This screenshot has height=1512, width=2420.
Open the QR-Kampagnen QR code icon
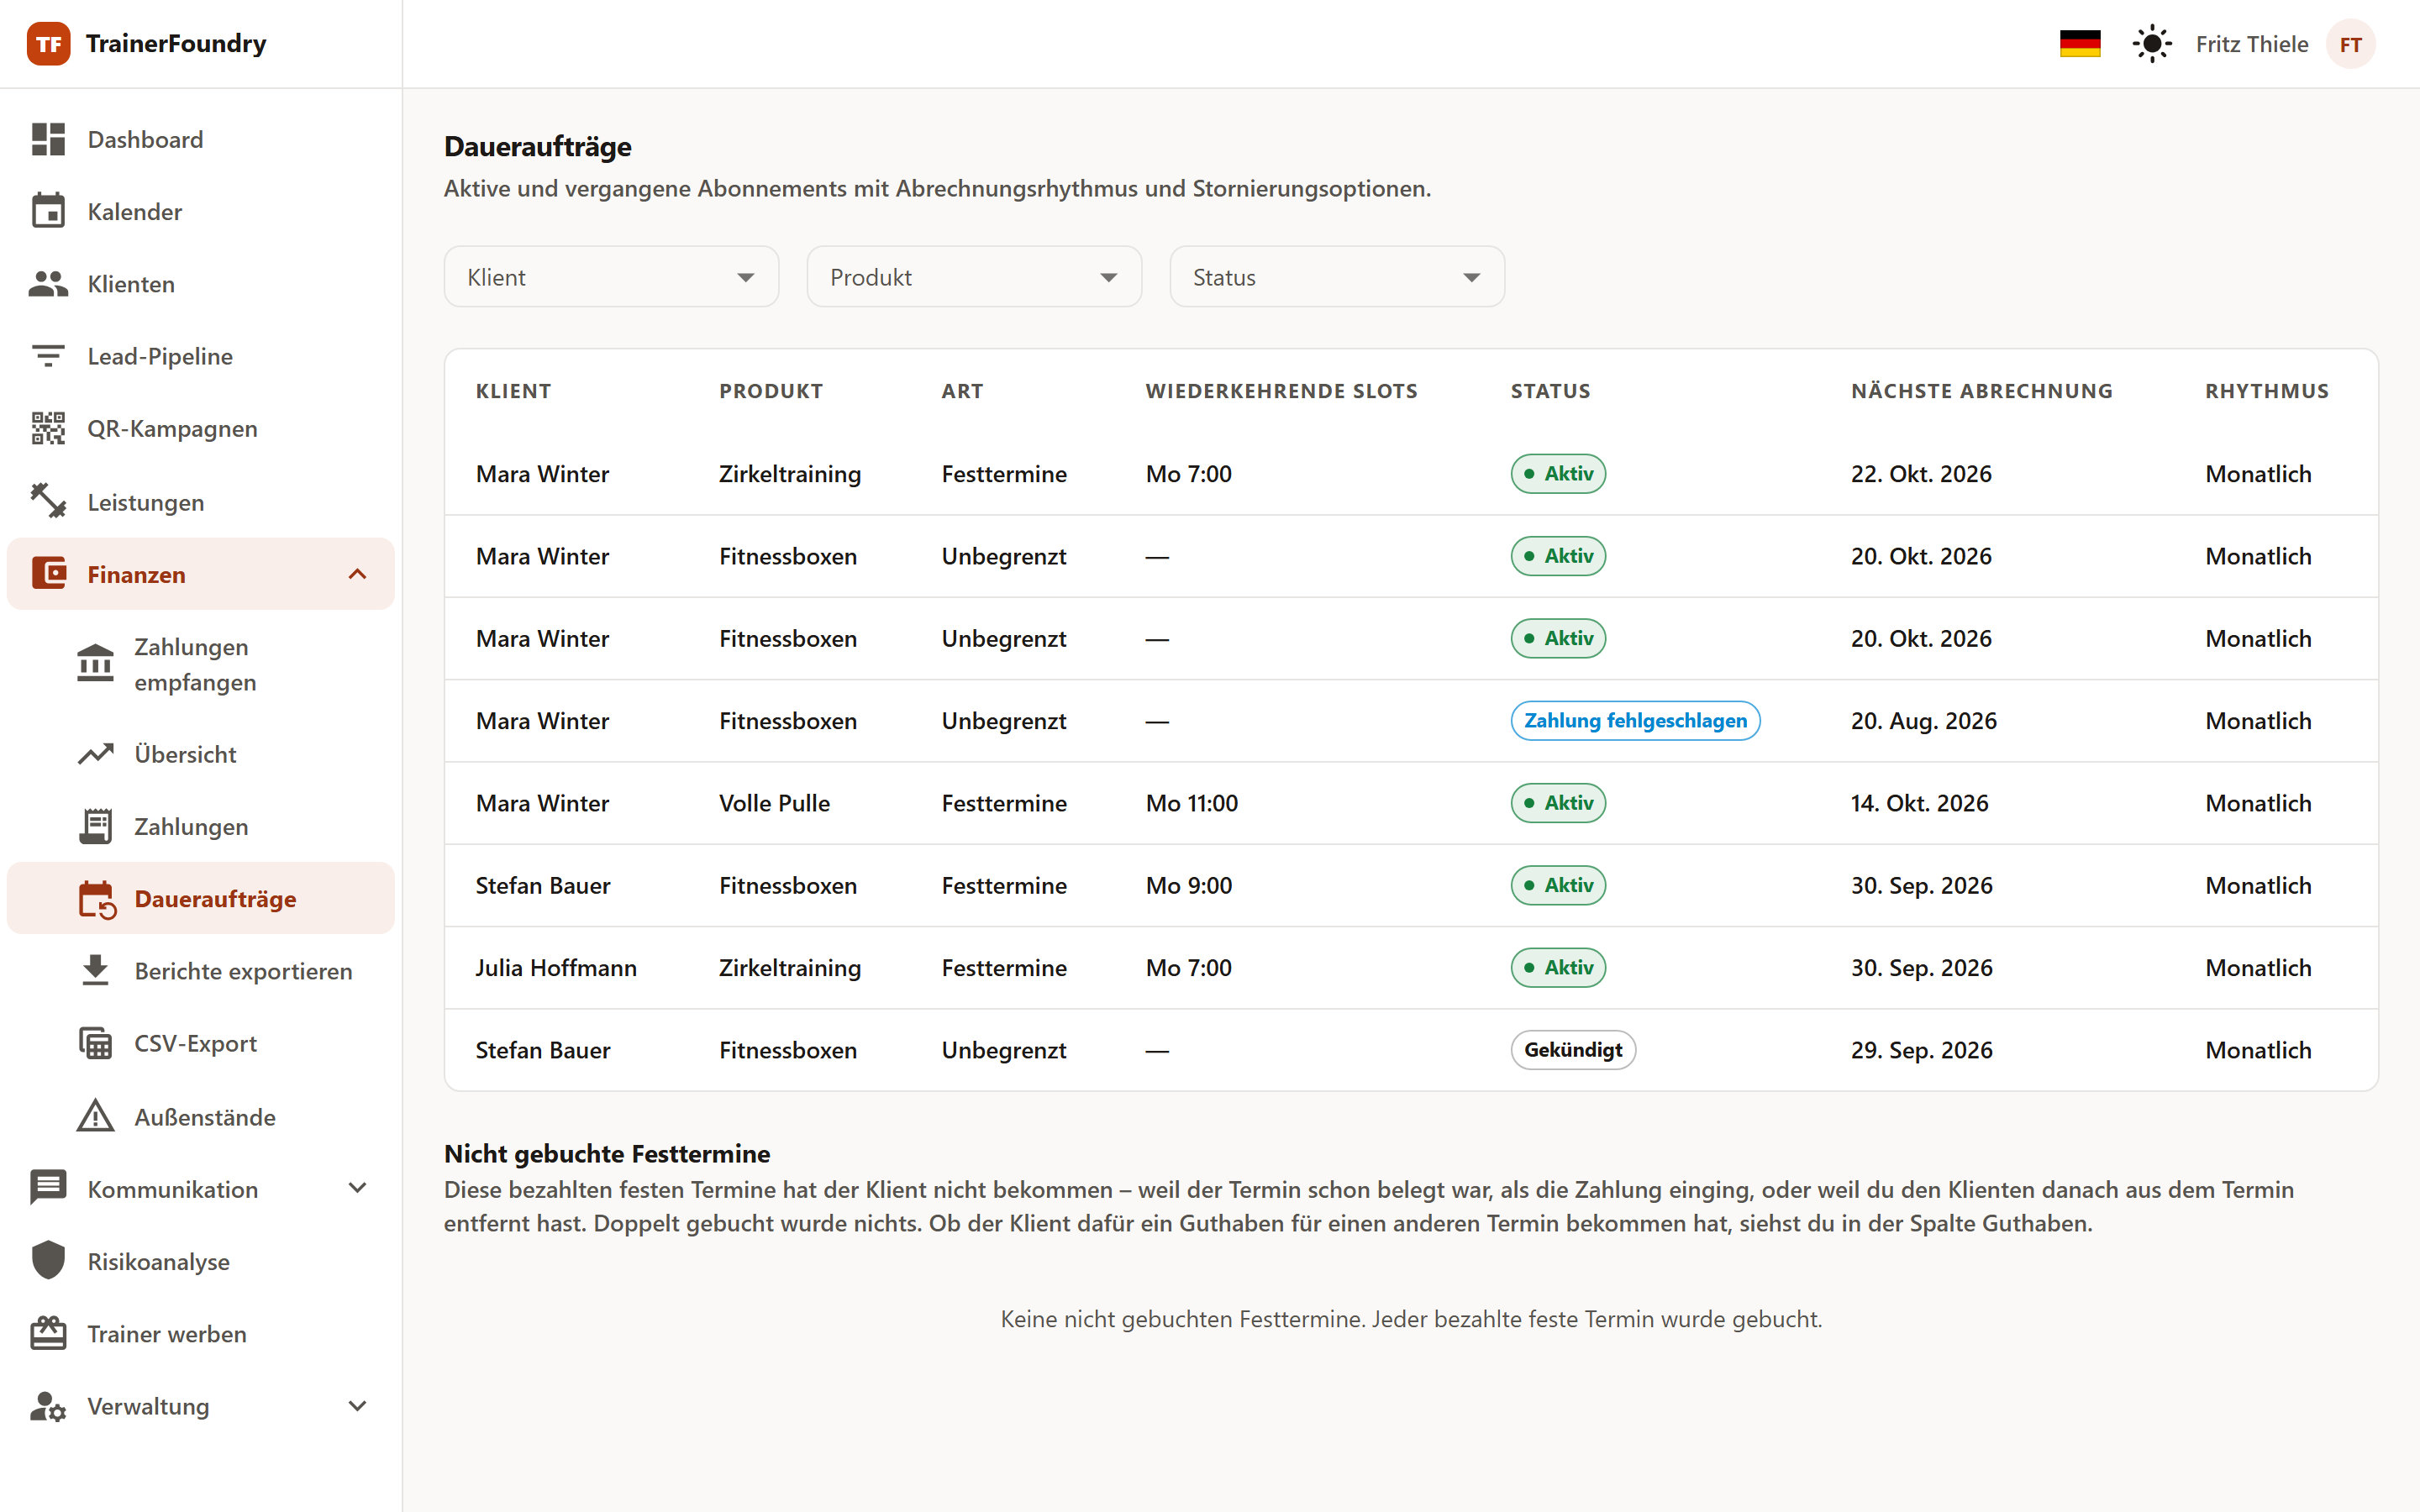(48, 428)
